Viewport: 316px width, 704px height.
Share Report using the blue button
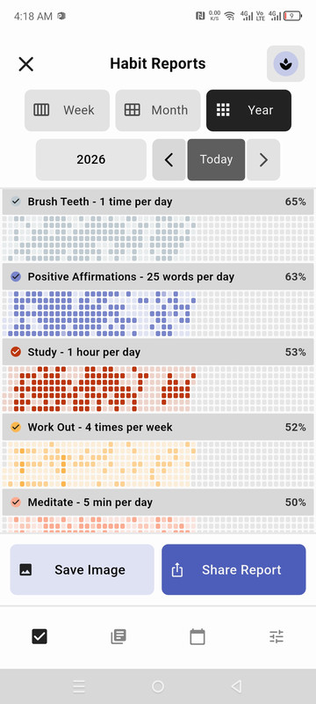(x=233, y=569)
